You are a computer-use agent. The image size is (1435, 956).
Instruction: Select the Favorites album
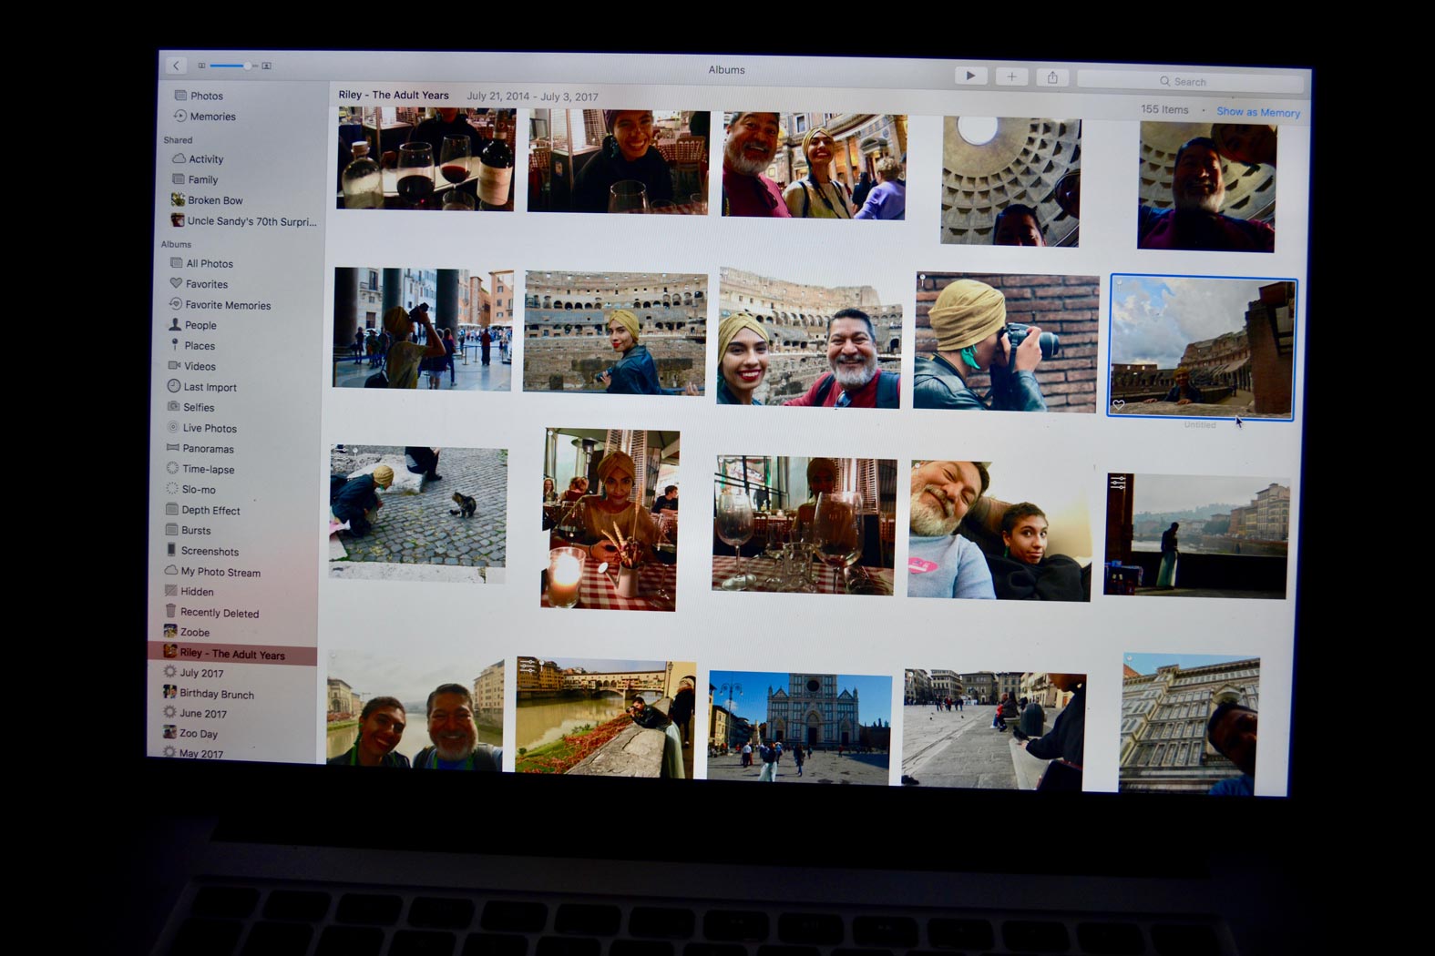(x=206, y=284)
